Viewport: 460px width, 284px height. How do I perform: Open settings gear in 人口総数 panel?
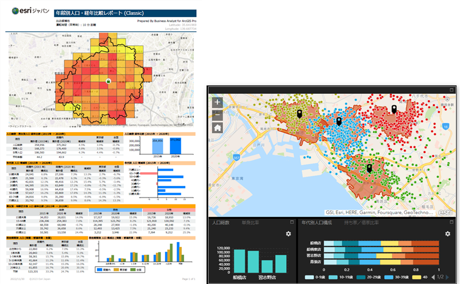pos(289,234)
